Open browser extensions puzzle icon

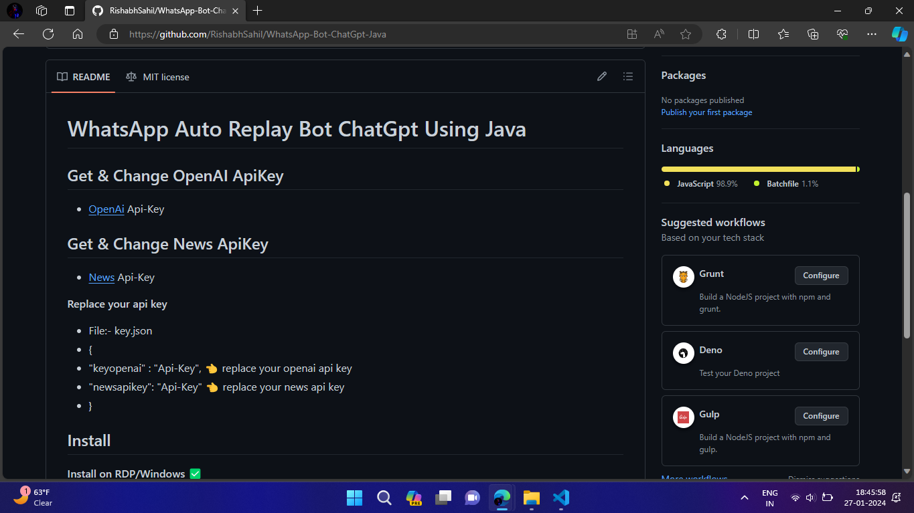(721, 34)
